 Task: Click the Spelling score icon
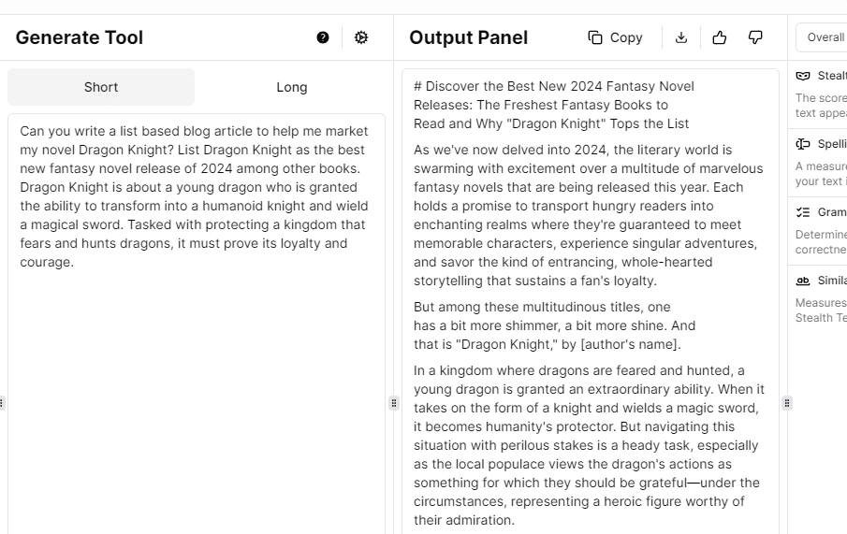(x=803, y=144)
